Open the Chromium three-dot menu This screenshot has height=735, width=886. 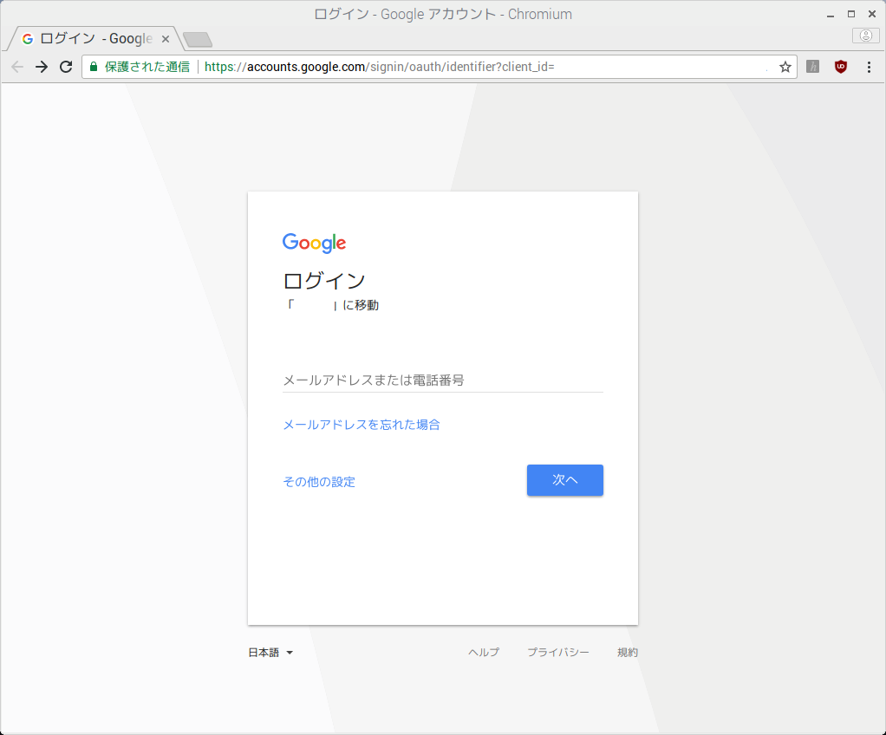click(869, 68)
